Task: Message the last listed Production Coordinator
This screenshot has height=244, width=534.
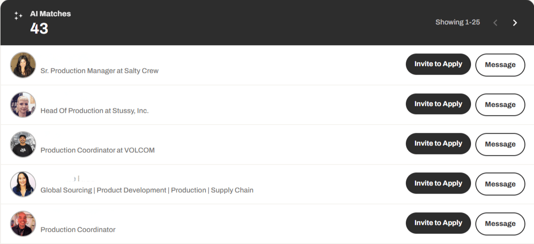Action: click(500, 224)
